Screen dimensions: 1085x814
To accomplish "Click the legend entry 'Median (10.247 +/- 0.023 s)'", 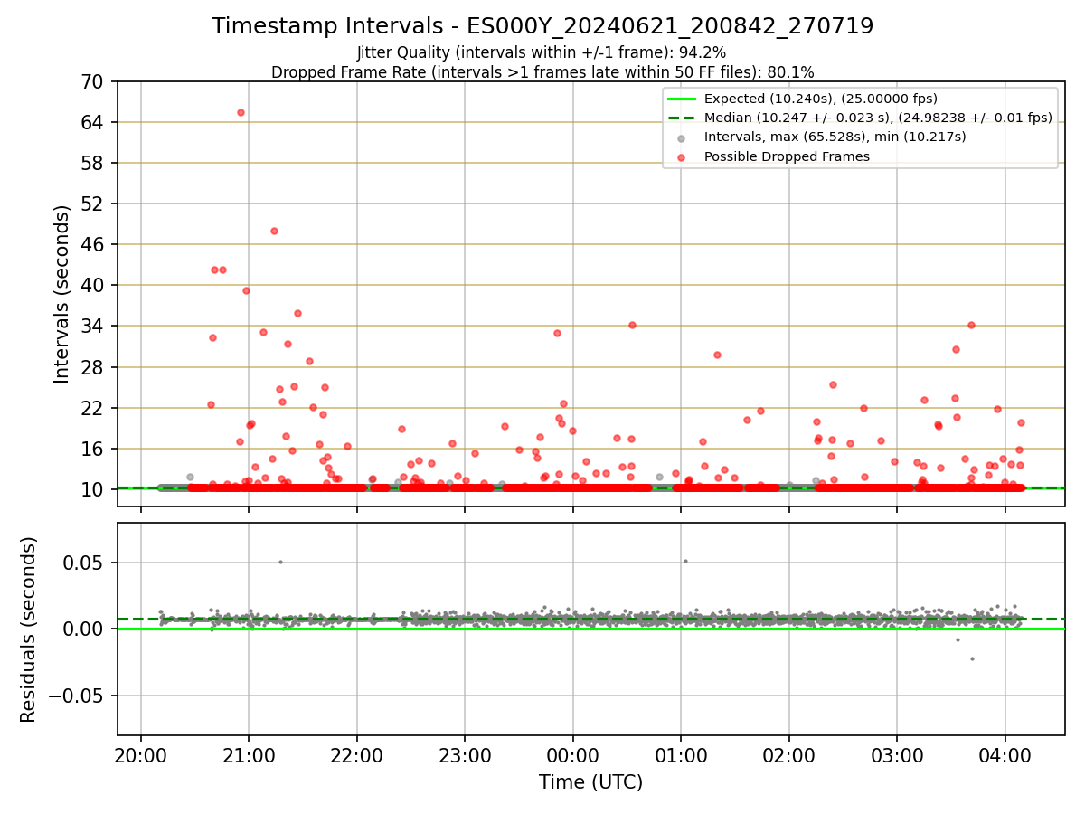I will pos(878,118).
